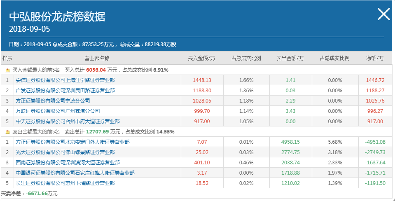Screen dimensions: 395x201
Task: Select the net amount -1191.50
Action: coord(375,183)
